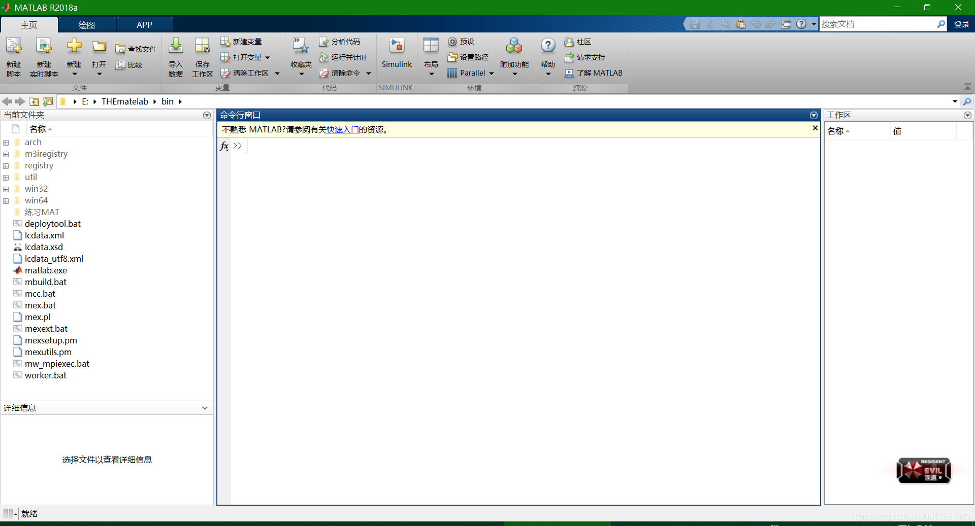Open the Clear Commands (清除命令) dropdown arrow
The height and width of the screenshot is (526, 975).
[x=369, y=73]
